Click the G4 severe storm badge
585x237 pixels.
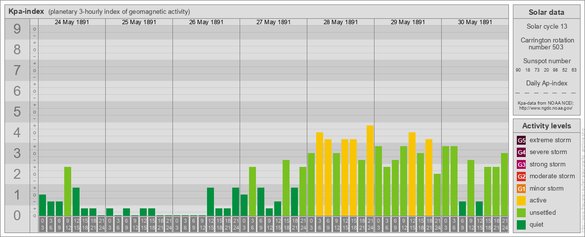(x=521, y=153)
